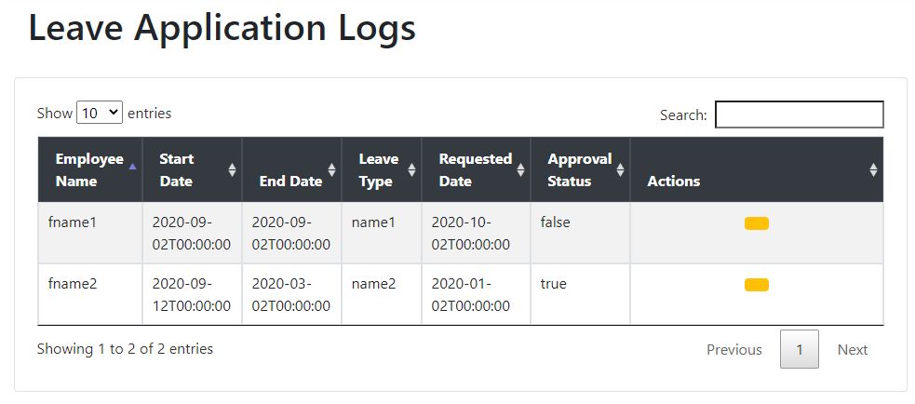Select the 'true' approval status cell

(x=553, y=284)
